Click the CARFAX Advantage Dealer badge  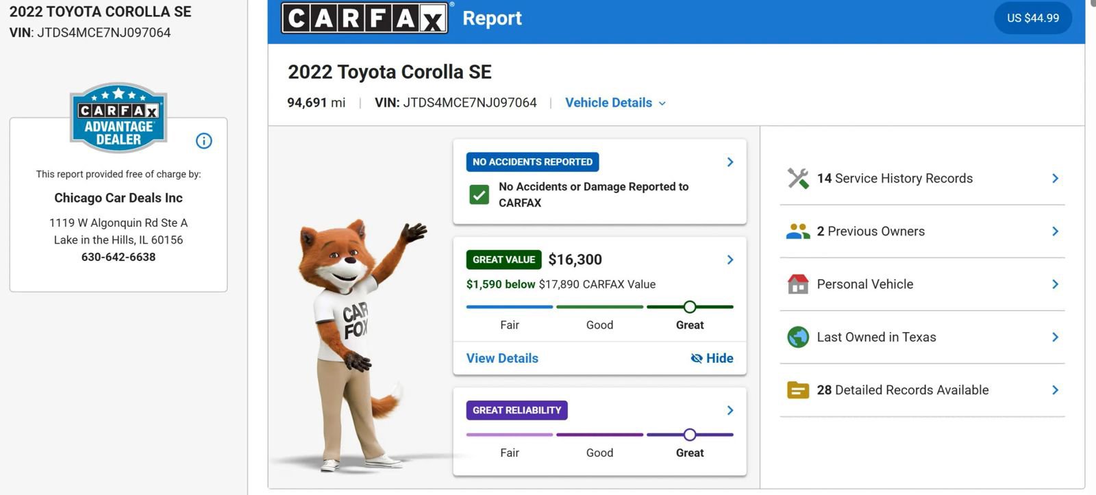[119, 118]
